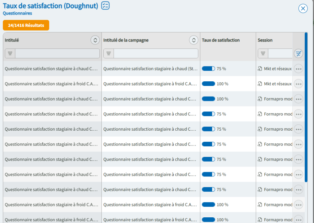Open filter options icon under Intitulé
This screenshot has width=314, height=223.
(x=10, y=54)
